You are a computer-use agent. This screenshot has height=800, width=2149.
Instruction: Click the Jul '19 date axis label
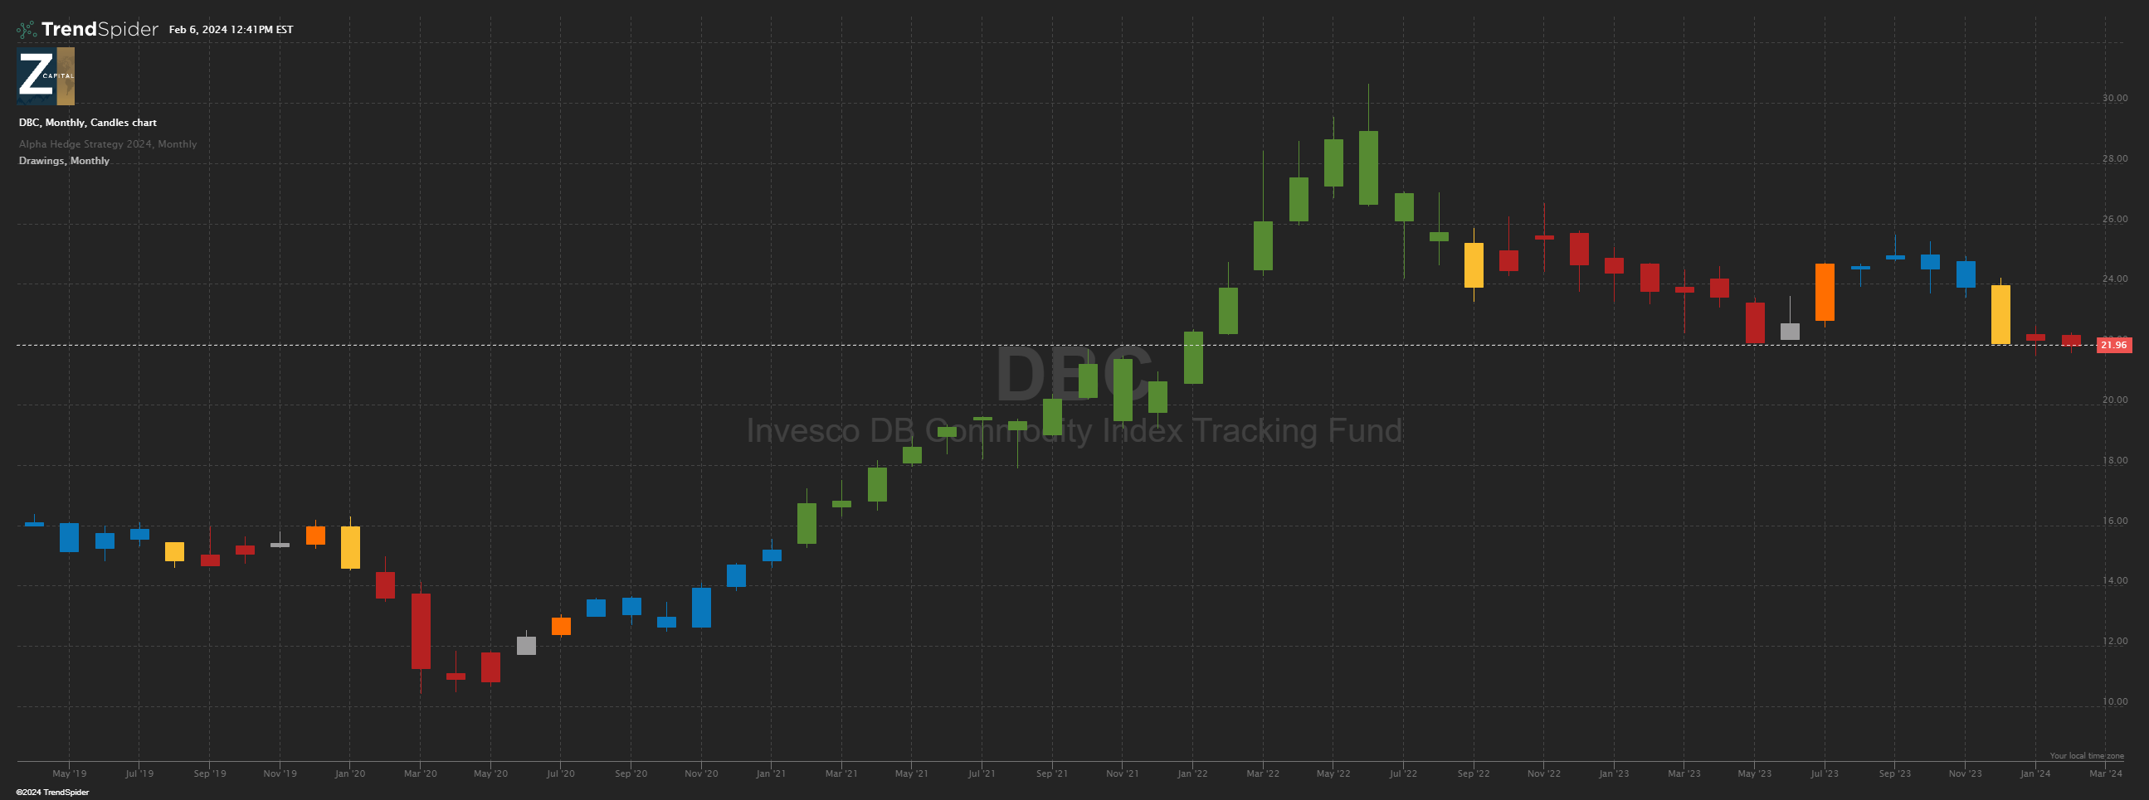click(x=139, y=774)
